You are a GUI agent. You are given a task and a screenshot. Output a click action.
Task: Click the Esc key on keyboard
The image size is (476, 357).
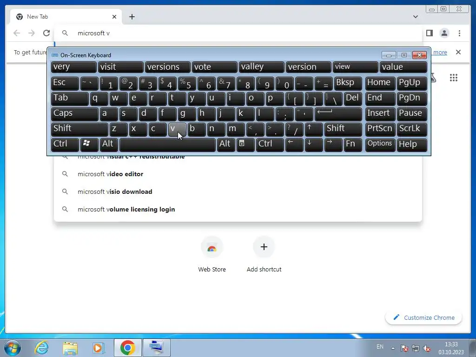point(65,84)
